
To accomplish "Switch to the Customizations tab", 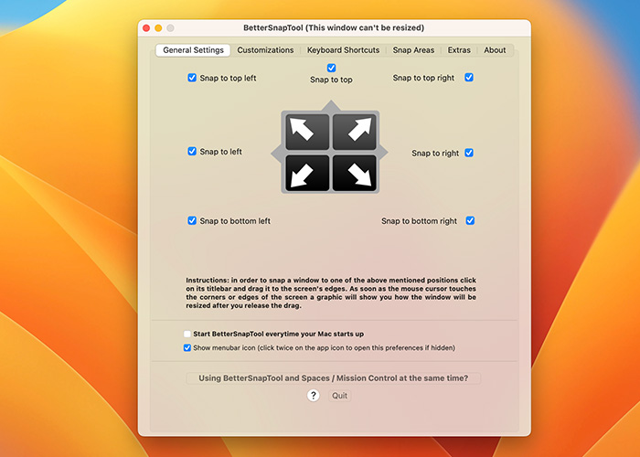I will tap(265, 50).
